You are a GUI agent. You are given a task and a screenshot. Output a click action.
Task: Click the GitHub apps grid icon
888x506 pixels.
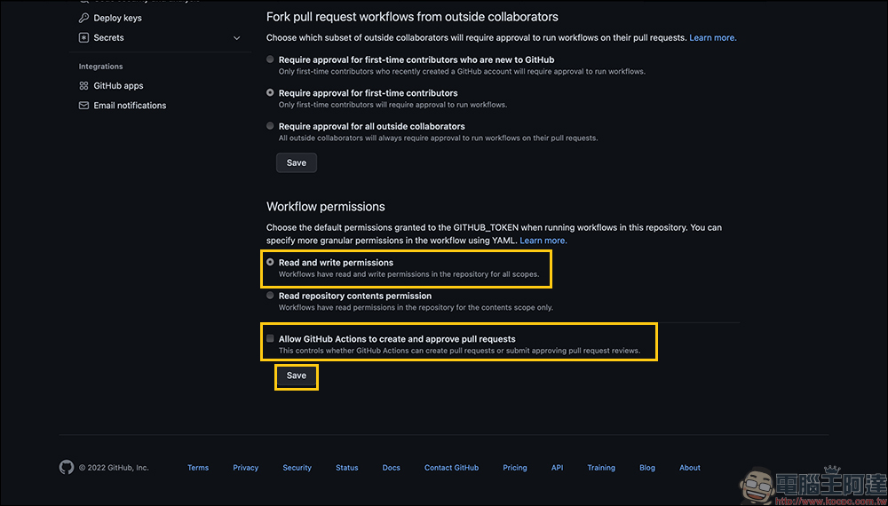[x=83, y=86]
